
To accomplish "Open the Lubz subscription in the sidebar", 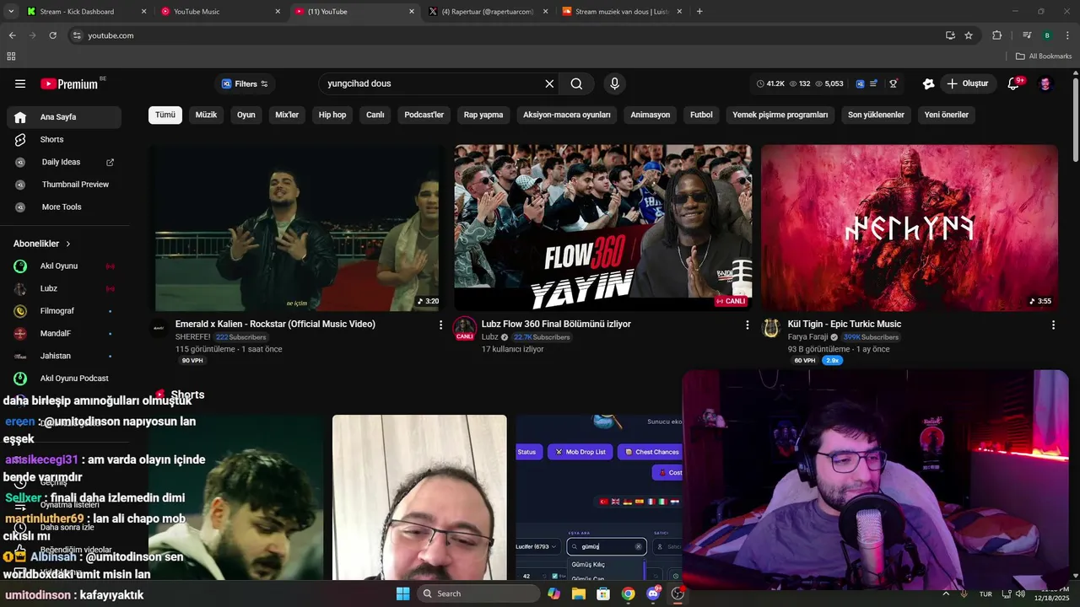I will click(x=64, y=288).
